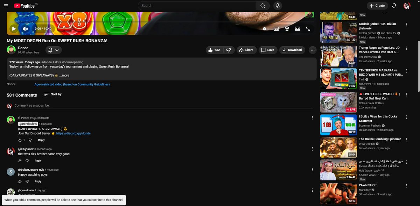
Task: Open options for TEK SEFERDE MASKARA video
Action: coord(407,71)
